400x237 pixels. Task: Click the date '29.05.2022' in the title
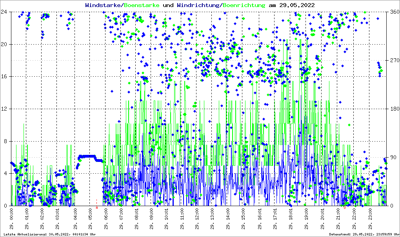point(296,5)
